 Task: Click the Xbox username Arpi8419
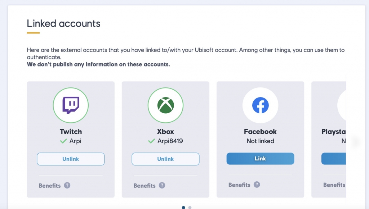[x=170, y=141]
